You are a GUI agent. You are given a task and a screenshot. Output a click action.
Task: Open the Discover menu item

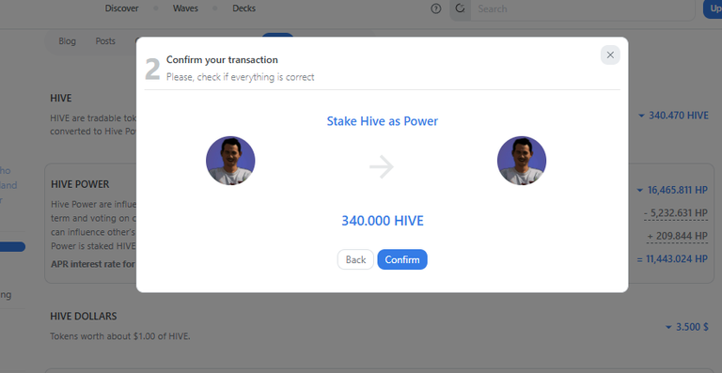121,8
